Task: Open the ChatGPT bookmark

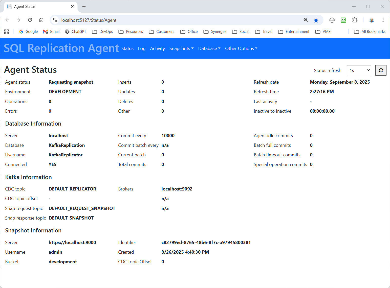Action: [x=76, y=32]
